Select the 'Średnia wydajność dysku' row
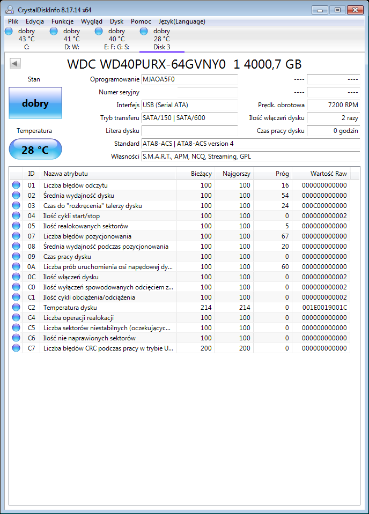Viewport: 369px width, 514px height. pos(180,196)
